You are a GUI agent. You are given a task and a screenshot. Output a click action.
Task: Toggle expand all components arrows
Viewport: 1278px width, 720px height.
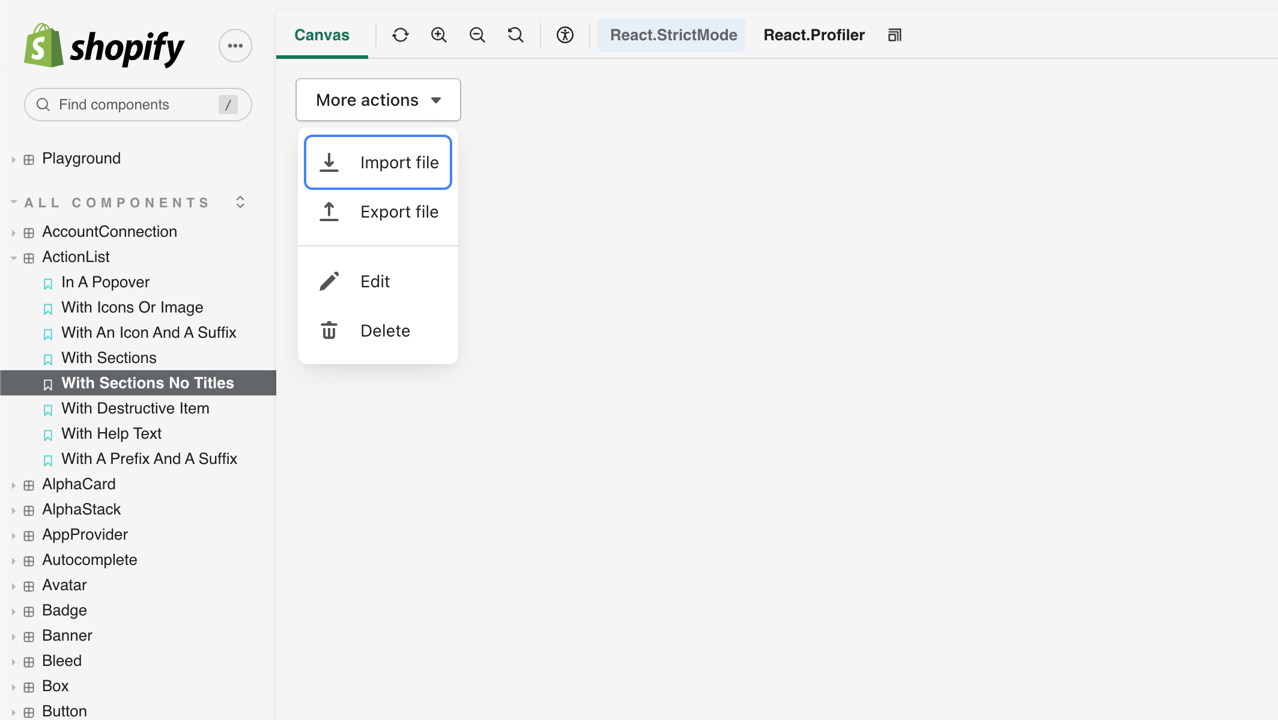coord(240,202)
